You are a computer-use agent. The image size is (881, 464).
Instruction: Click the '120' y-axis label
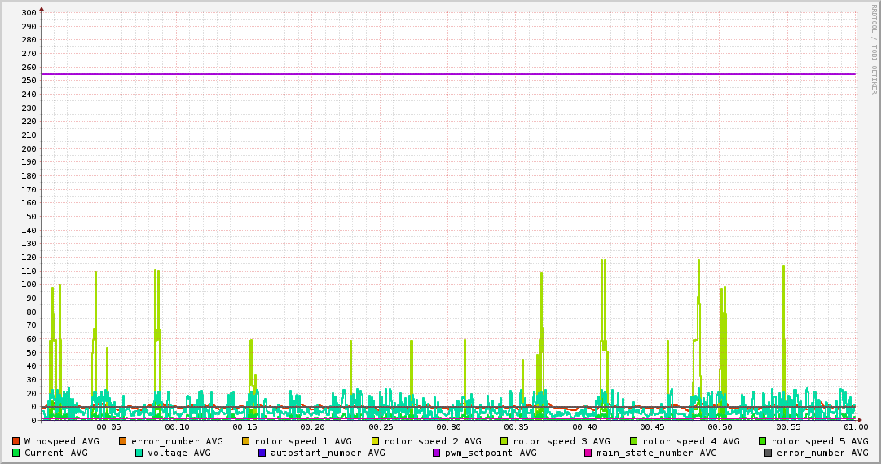(x=29, y=258)
